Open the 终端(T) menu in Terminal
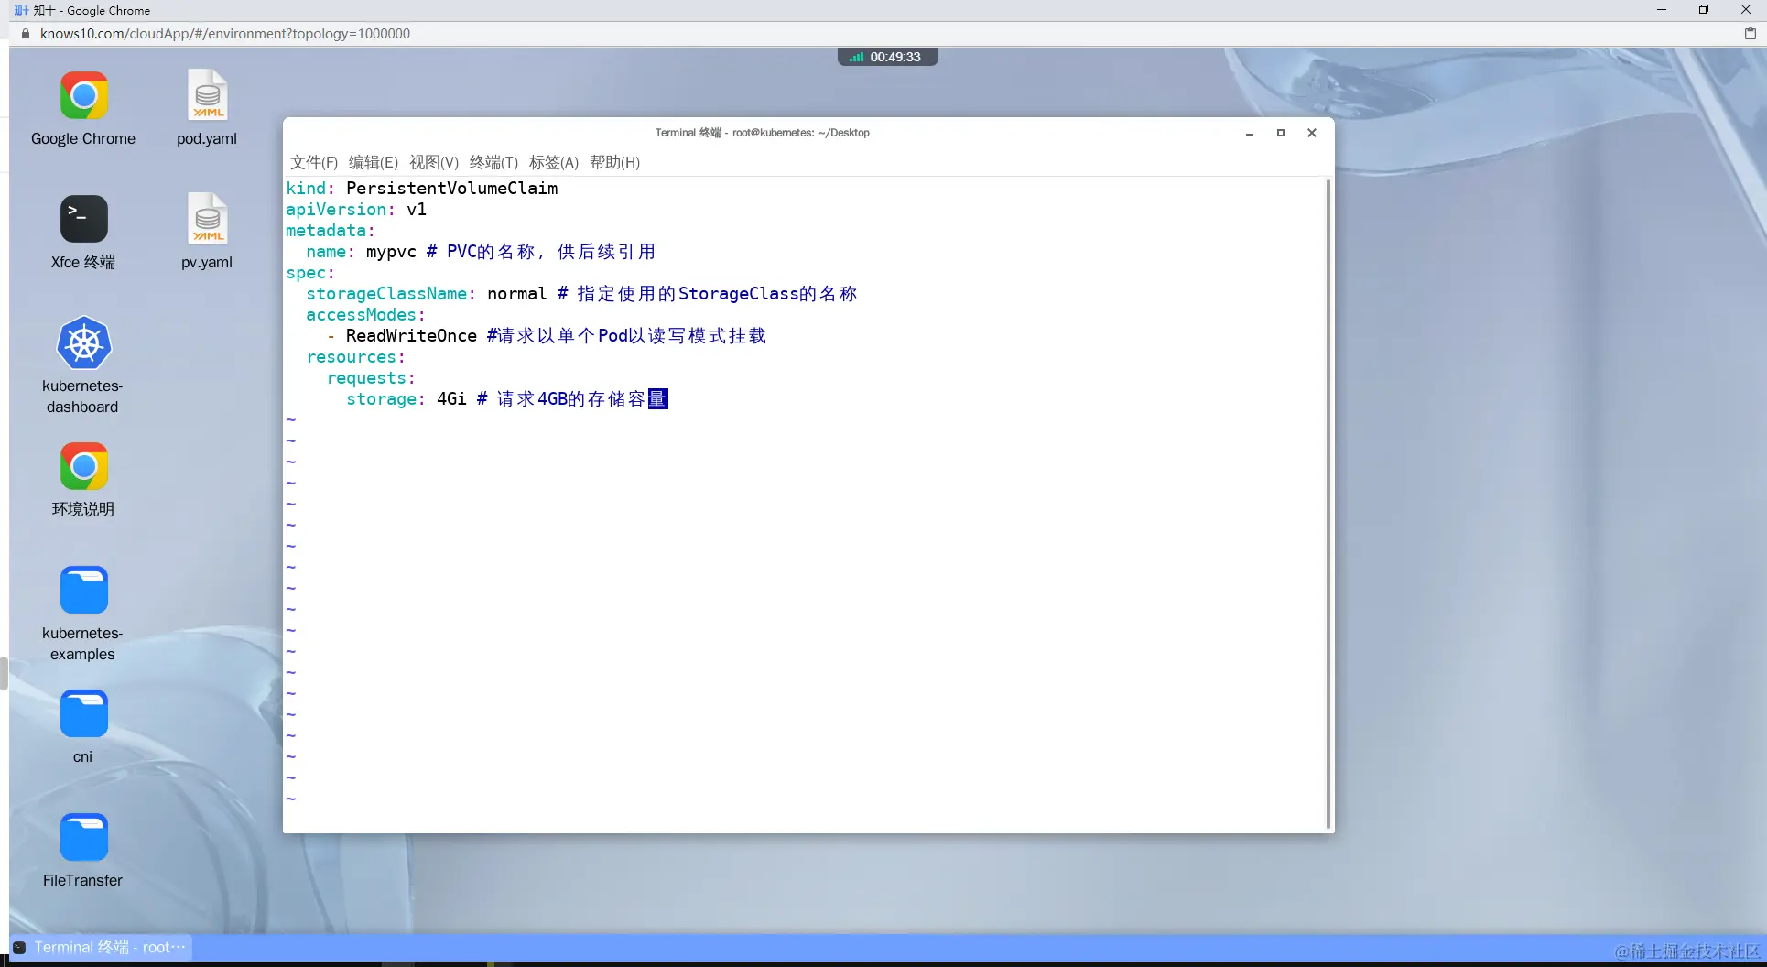1767x967 pixels. [493, 162]
